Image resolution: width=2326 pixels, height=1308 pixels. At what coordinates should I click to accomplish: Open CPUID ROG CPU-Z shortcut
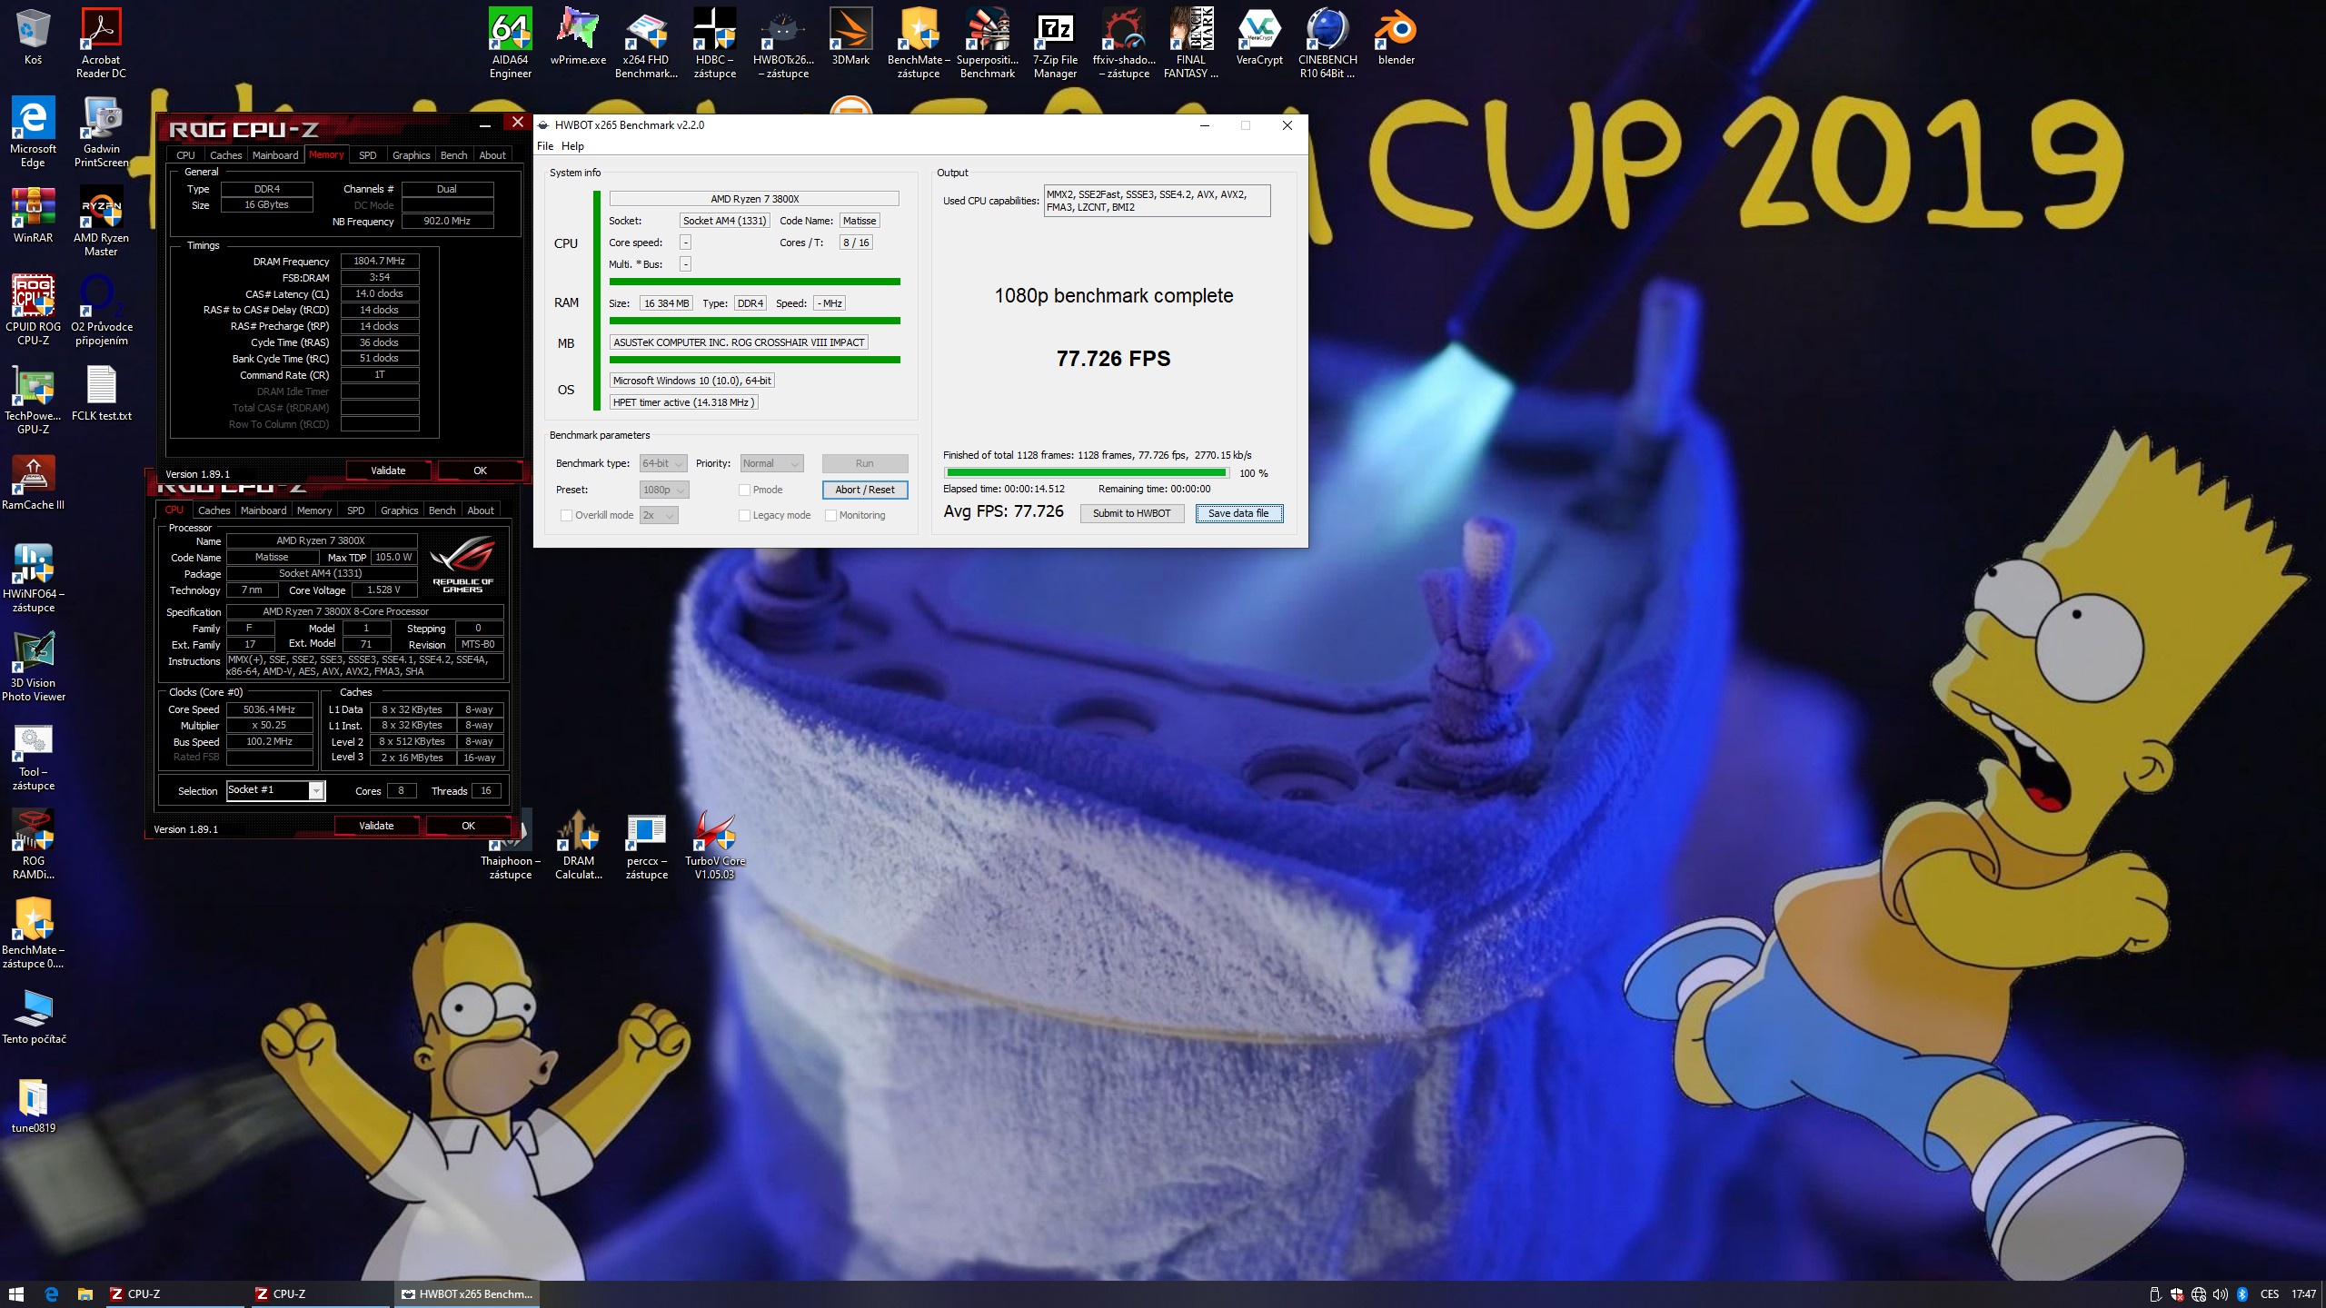click(x=33, y=310)
